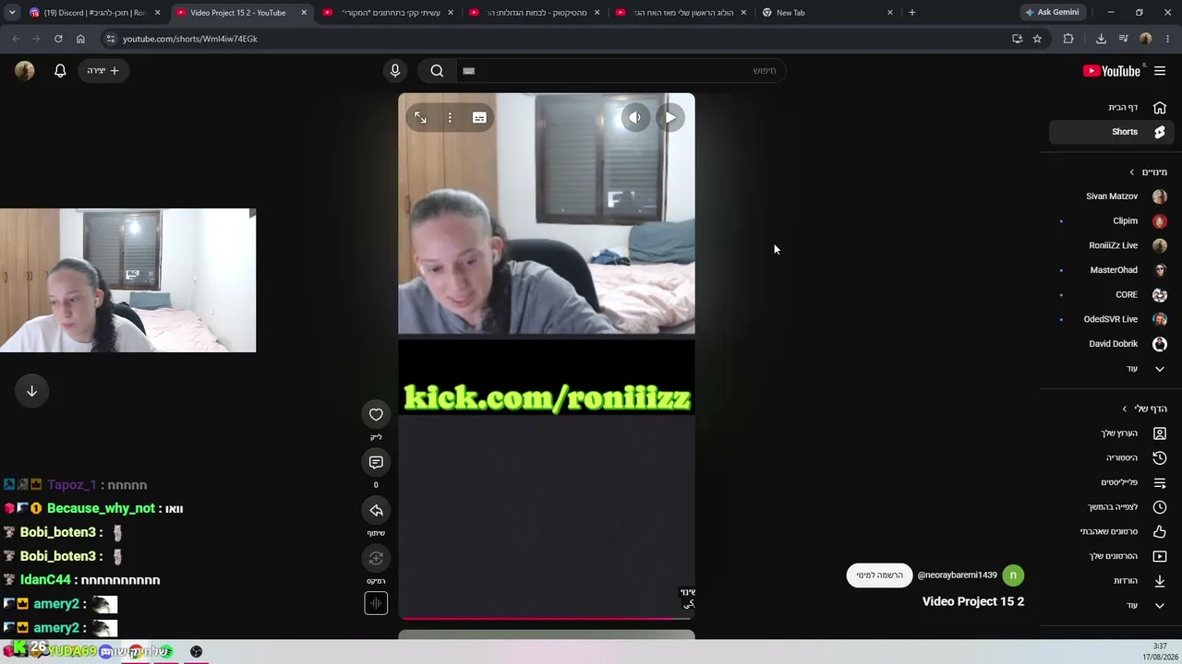Open a new browser tab
This screenshot has height=664, width=1182.
[912, 13]
